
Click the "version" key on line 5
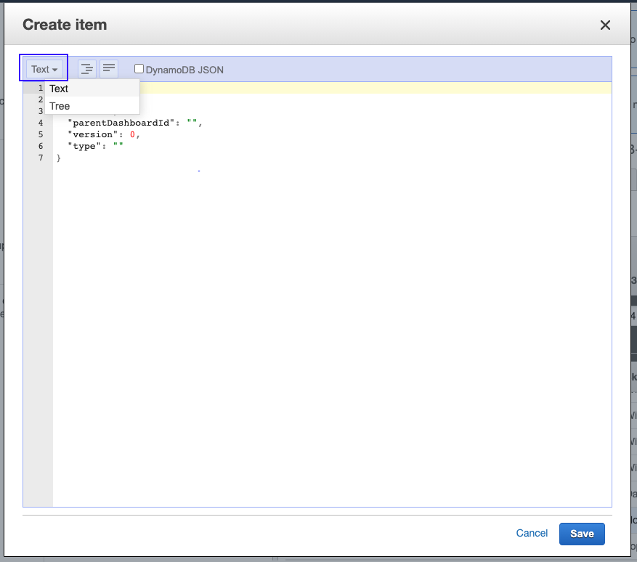tap(92, 134)
